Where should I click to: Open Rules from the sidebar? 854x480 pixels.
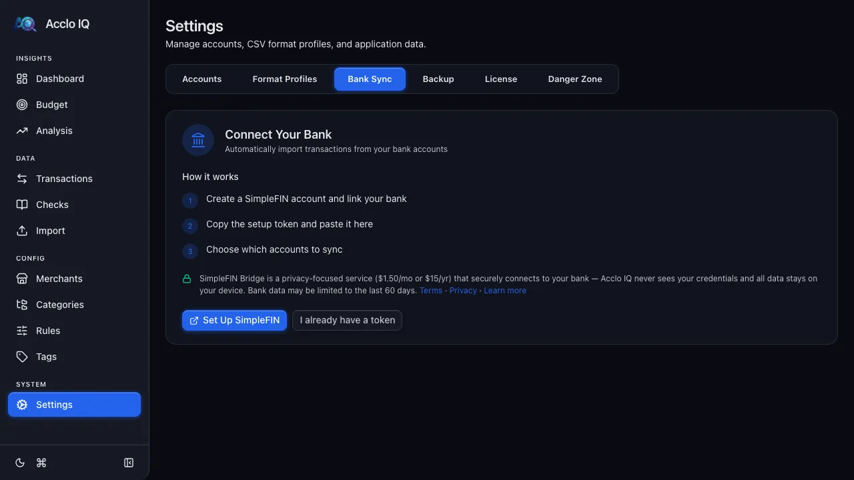tap(75, 331)
